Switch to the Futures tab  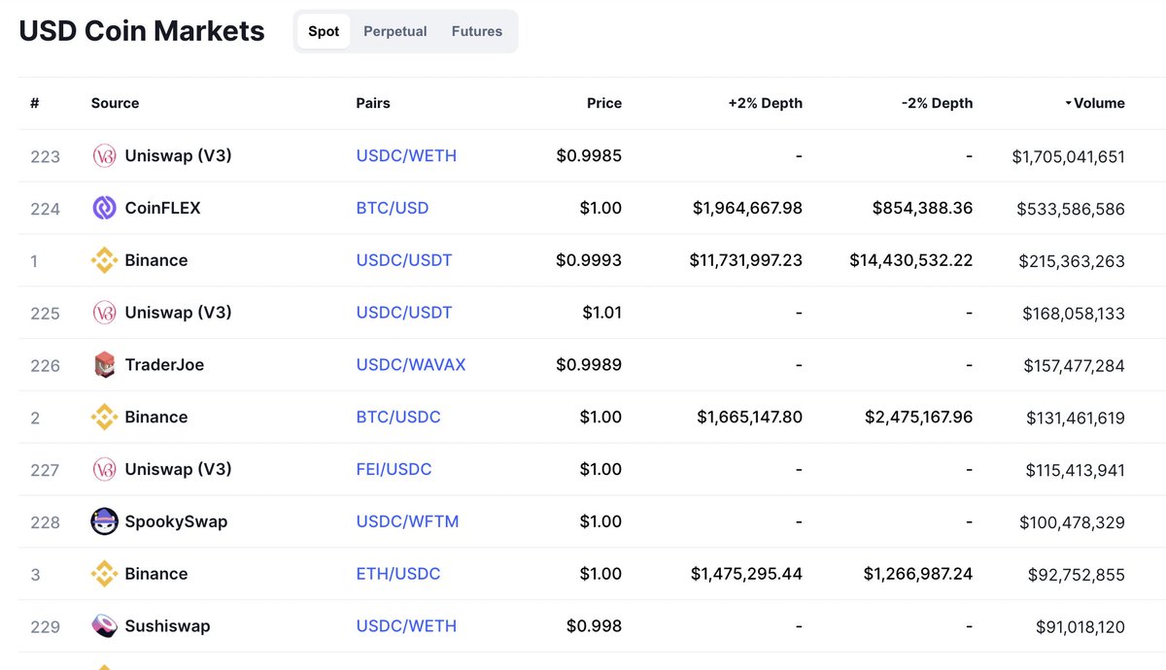click(x=477, y=31)
